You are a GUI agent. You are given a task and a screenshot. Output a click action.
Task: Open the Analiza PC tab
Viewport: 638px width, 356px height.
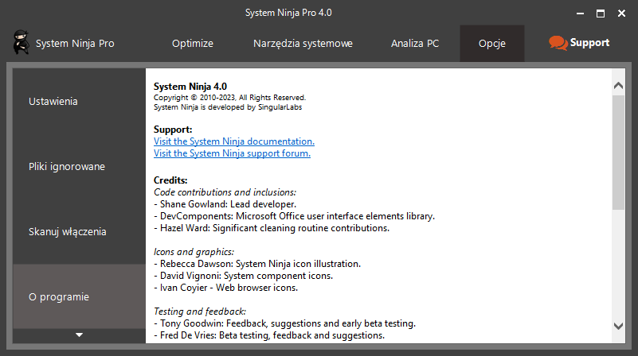[x=415, y=44]
